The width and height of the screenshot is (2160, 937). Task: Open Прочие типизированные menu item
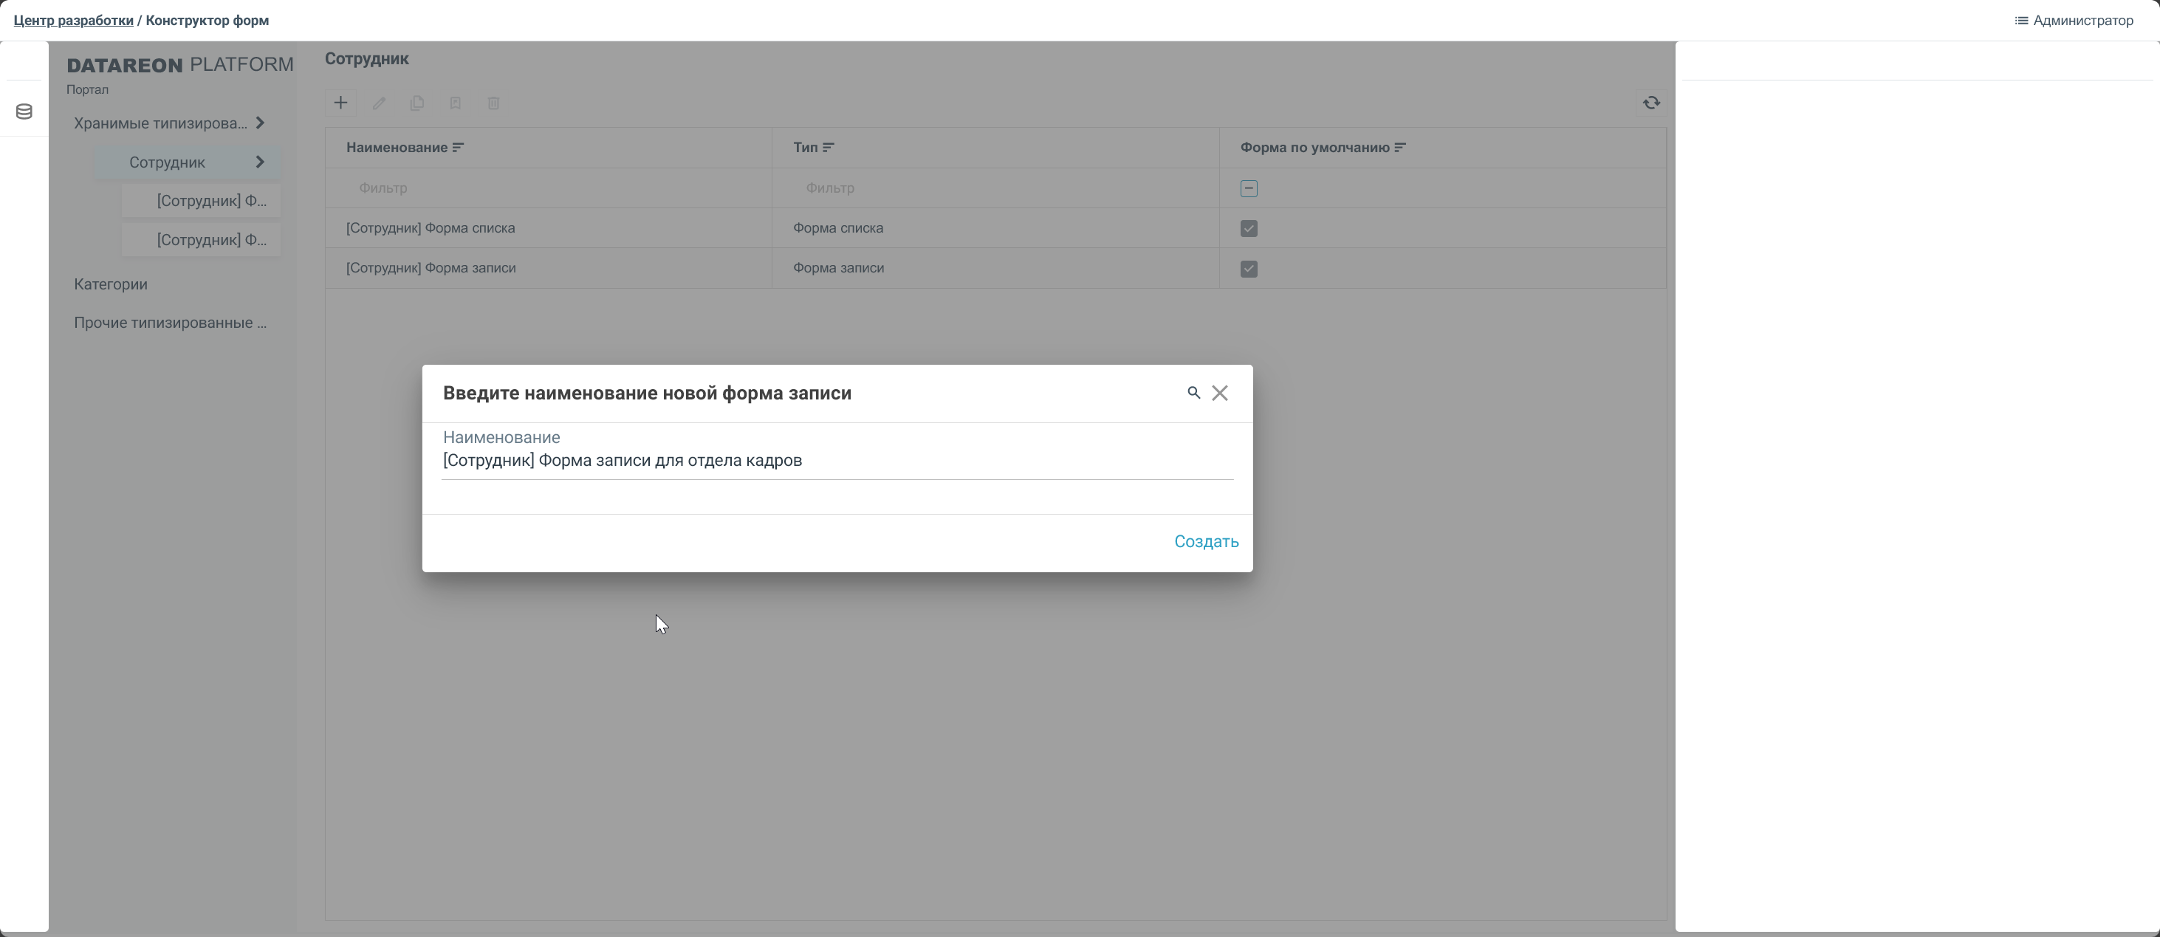point(171,323)
